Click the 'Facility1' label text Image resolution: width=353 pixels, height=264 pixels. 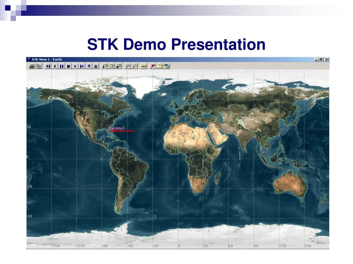[117, 128]
